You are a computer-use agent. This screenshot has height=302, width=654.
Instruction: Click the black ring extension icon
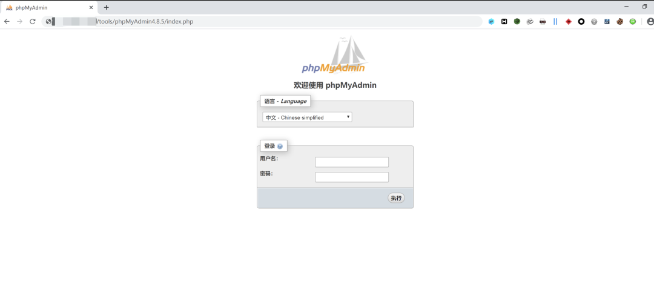coord(581,21)
